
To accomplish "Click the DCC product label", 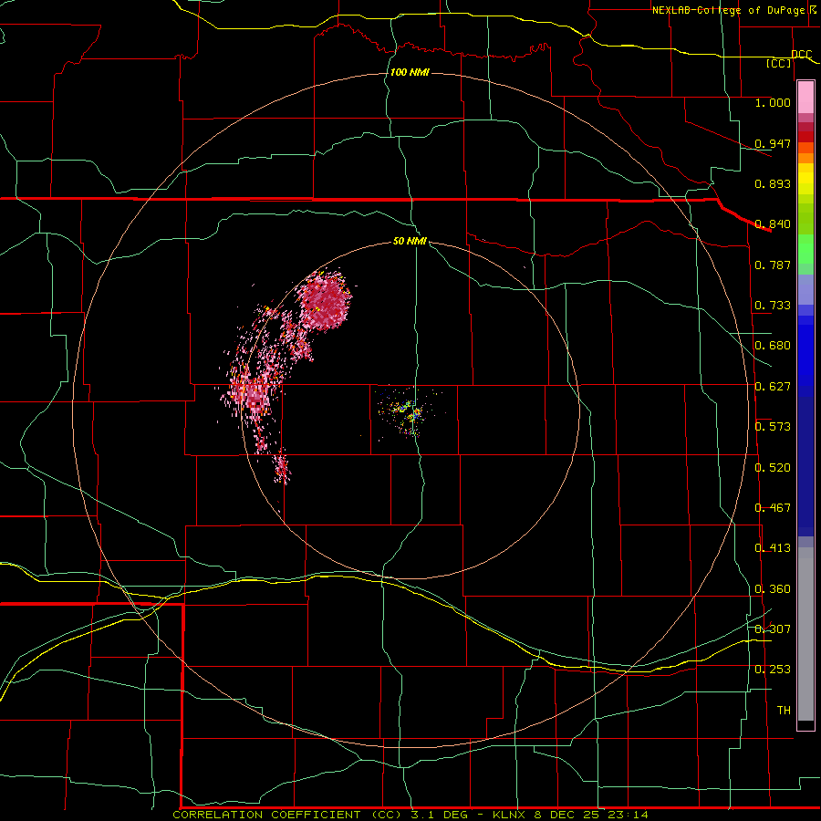I will [802, 54].
